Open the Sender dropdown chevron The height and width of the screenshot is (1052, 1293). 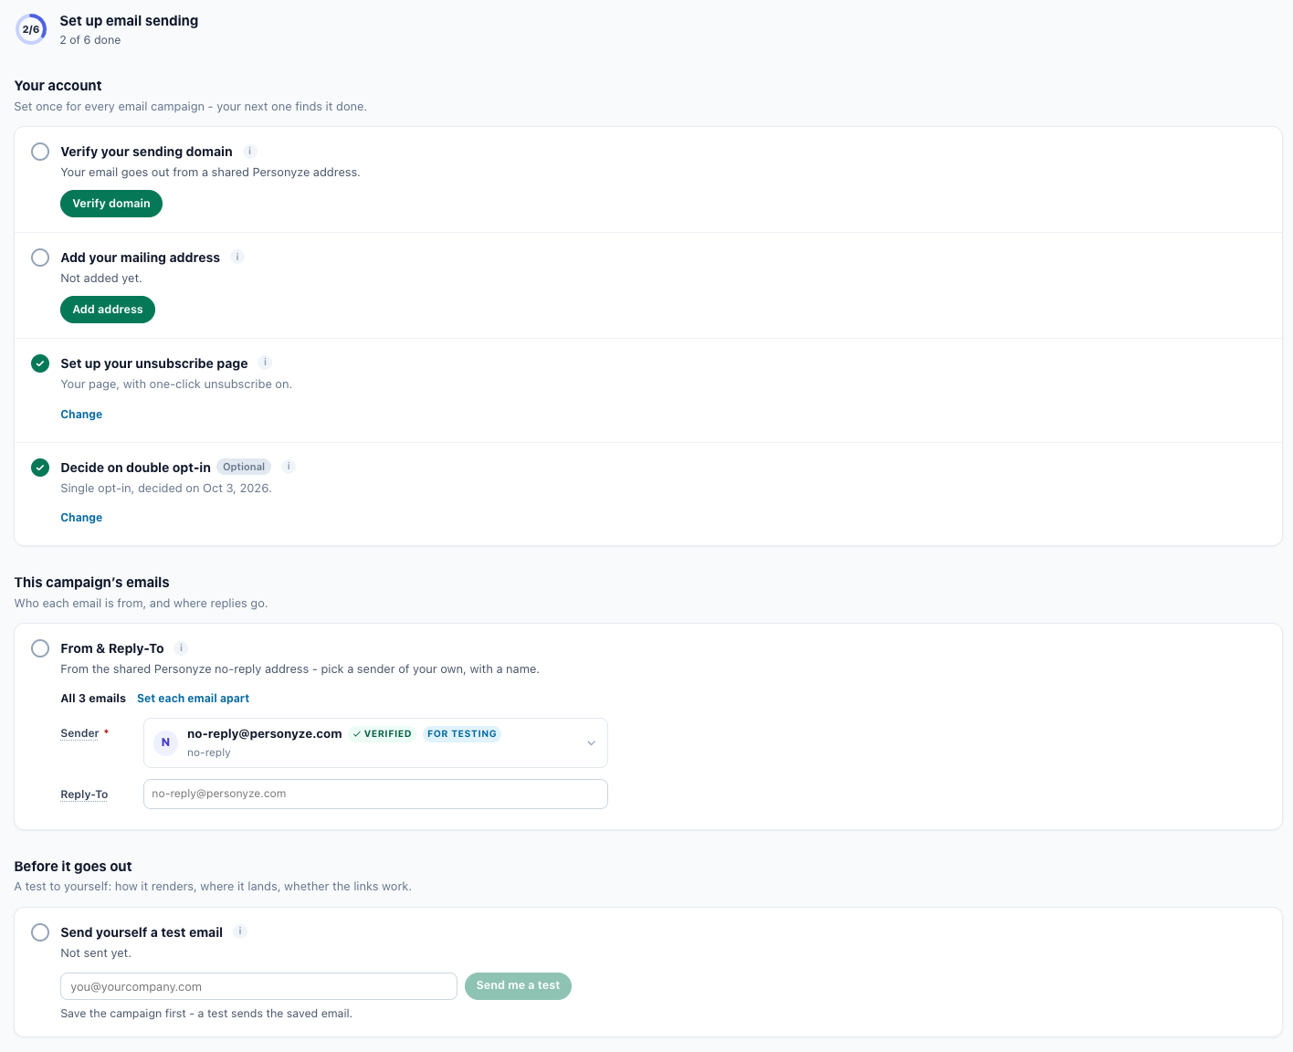tap(591, 743)
